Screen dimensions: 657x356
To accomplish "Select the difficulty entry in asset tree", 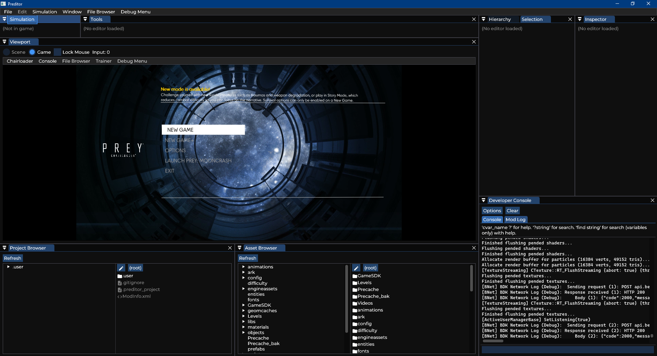I will [x=257, y=283].
